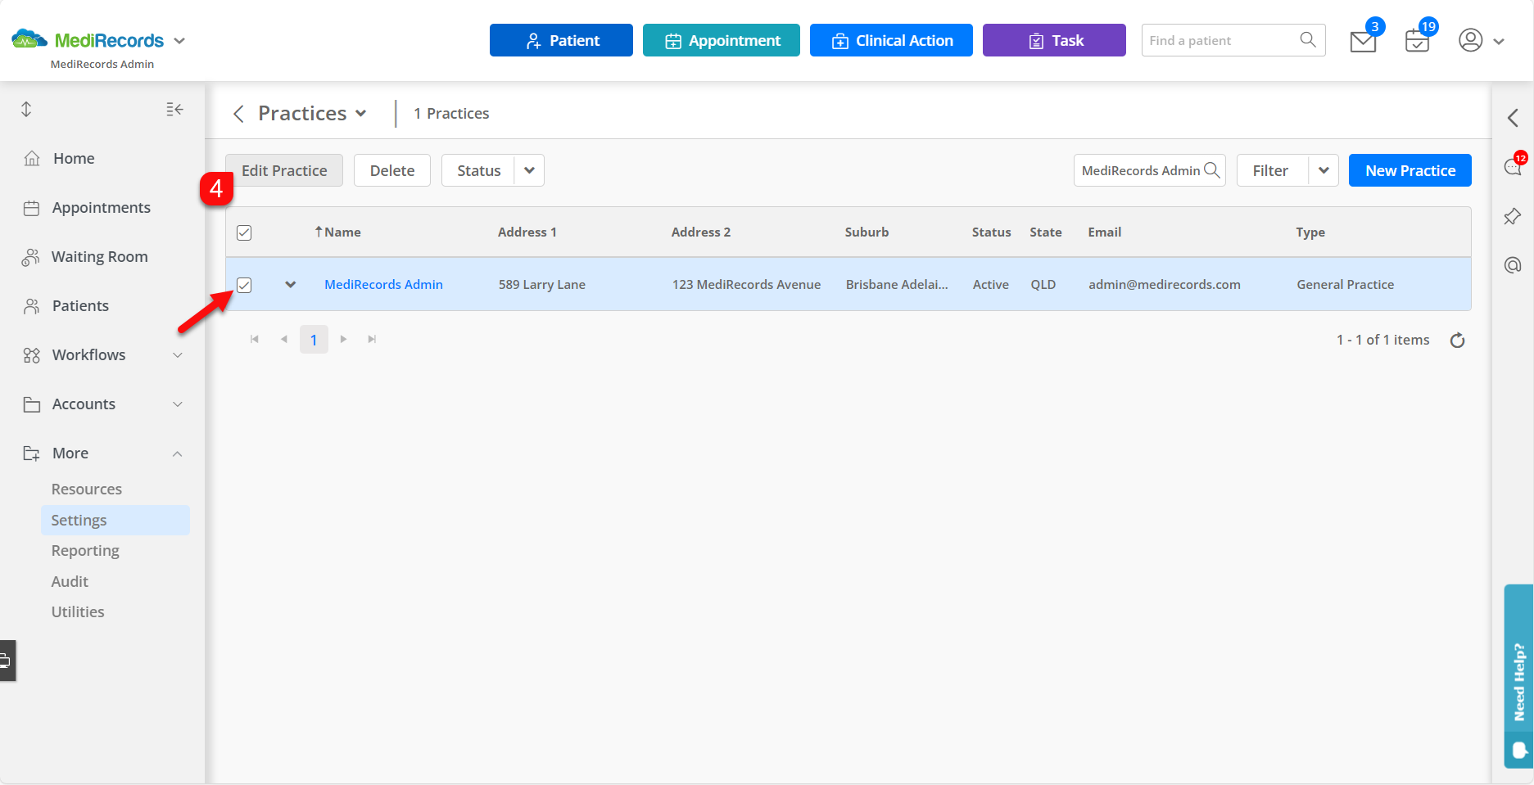Click the Filter button
Screen dimensions: 1534x785
[1273, 170]
